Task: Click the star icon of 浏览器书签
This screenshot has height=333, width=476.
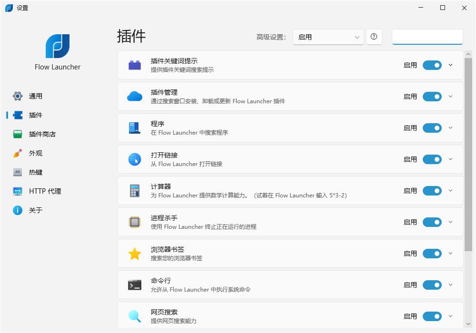Action: coord(135,254)
